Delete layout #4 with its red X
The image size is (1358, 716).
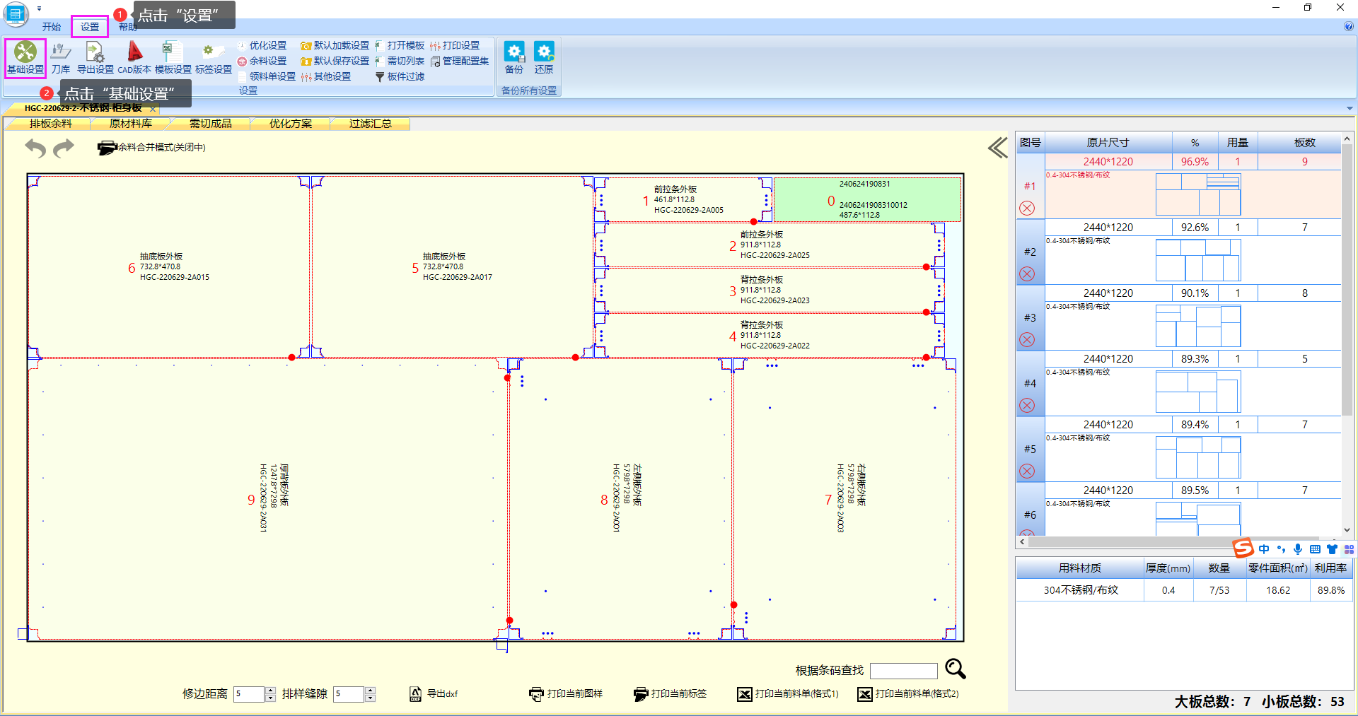pos(1027,406)
